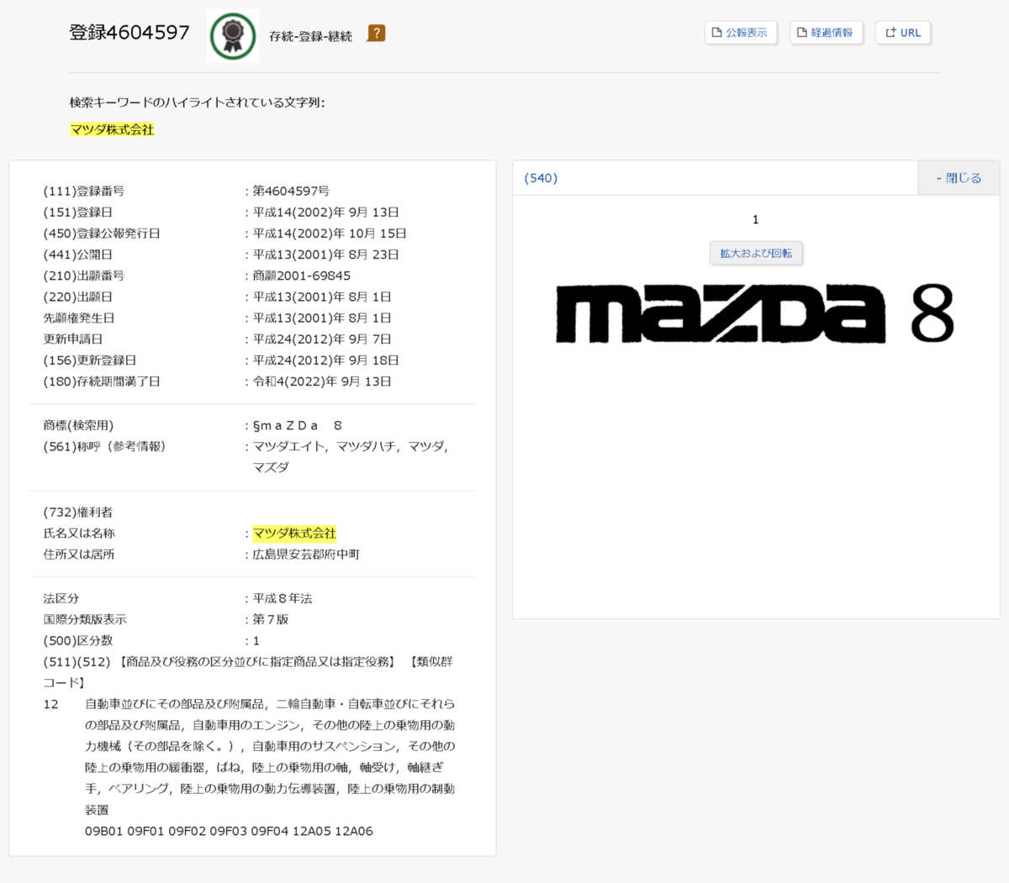The image size is (1009, 883).
Task: Open the (540) section link
Action: (x=540, y=178)
